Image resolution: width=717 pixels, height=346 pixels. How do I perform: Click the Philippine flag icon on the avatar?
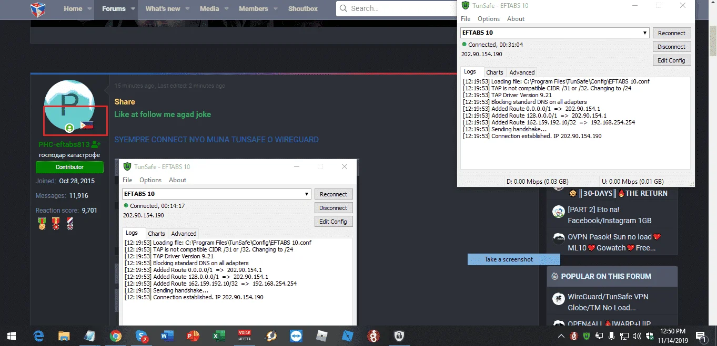pyautogui.click(x=87, y=125)
